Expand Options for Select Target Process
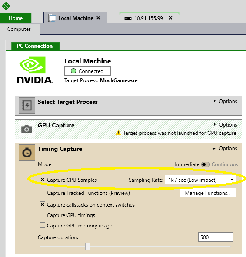This screenshot has height=257, width=246. pos(225,101)
